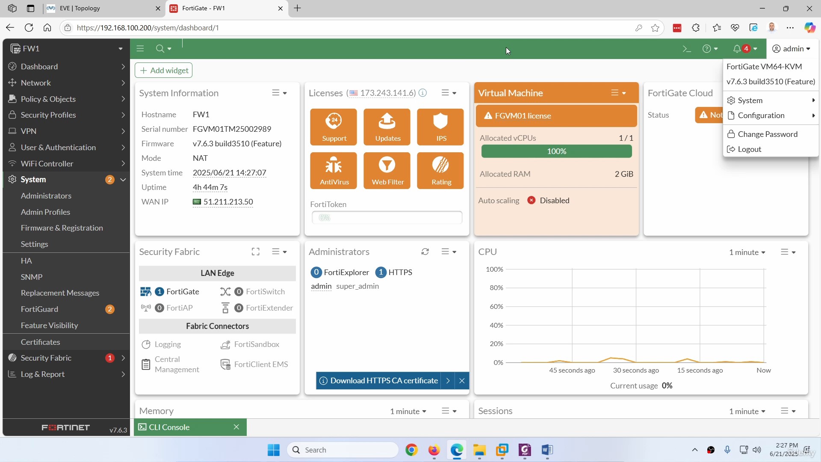Expand the Dashboard sidebar section

tap(66, 67)
